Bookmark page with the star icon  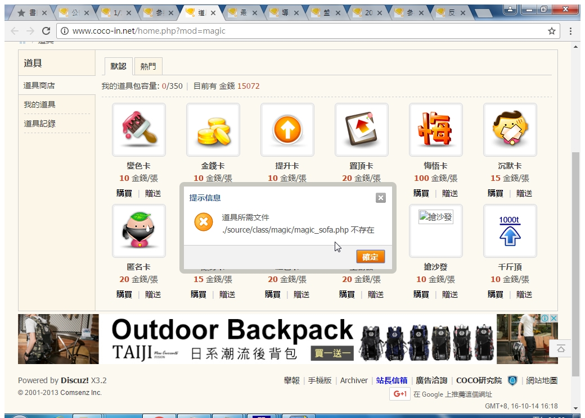click(x=552, y=31)
